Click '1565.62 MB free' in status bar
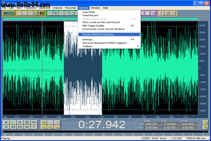The height and width of the screenshot is (141, 211). [x=196, y=138]
